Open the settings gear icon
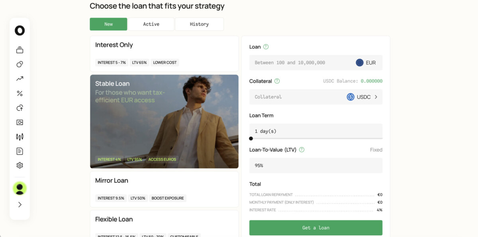The image size is (478, 237). 20,165
